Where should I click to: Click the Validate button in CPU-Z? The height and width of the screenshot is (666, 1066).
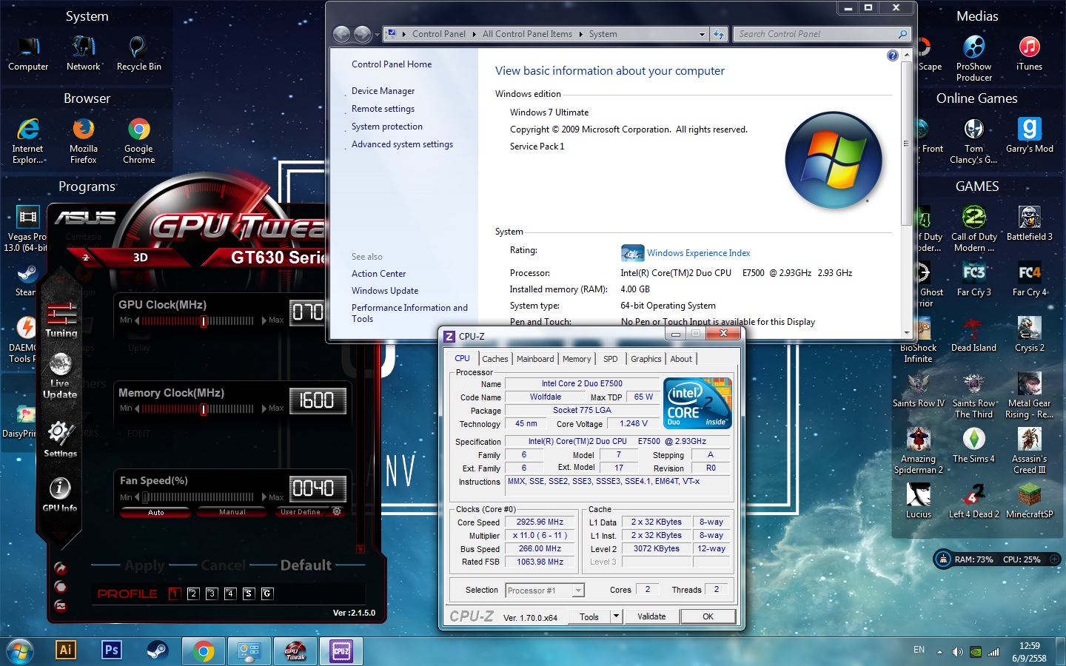coord(651,616)
